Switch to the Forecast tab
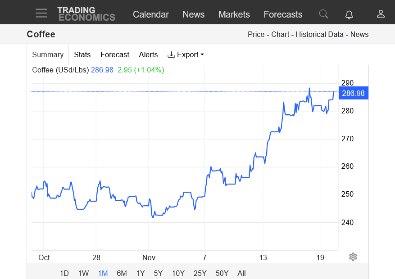This screenshot has height=279, width=395. click(114, 54)
